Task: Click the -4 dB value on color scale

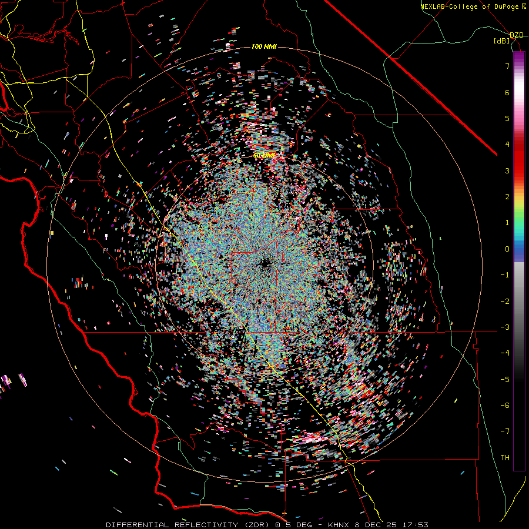Action: [505, 353]
